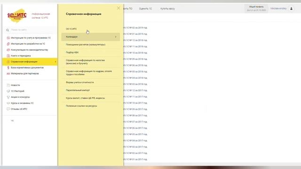The image size is (301, 169).
Task: Click the NikolaevAndrey username
Action: click(278, 8)
